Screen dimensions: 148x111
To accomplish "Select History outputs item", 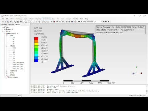I will [13, 77].
